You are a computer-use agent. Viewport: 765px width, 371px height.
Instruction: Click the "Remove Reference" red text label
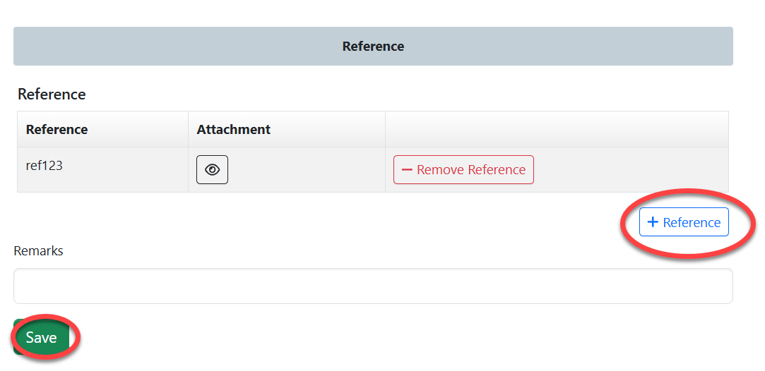[x=471, y=170]
